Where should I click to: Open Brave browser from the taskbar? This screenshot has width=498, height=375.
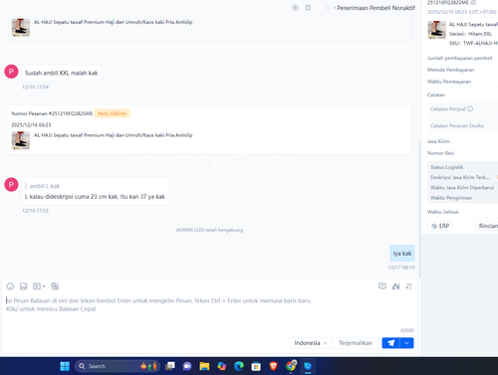(x=273, y=366)
